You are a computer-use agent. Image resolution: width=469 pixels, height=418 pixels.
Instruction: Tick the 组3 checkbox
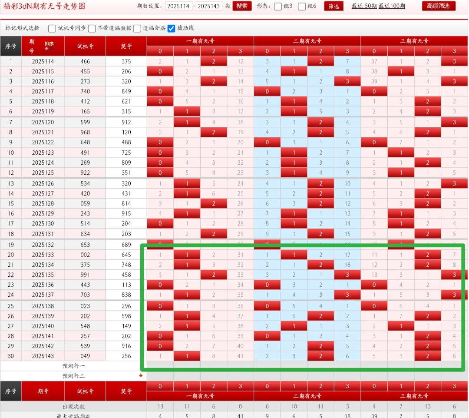[278, 6]
